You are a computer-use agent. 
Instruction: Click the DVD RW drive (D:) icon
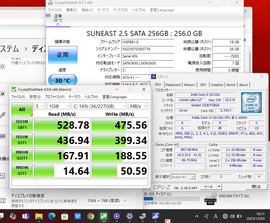pos(210,199)
